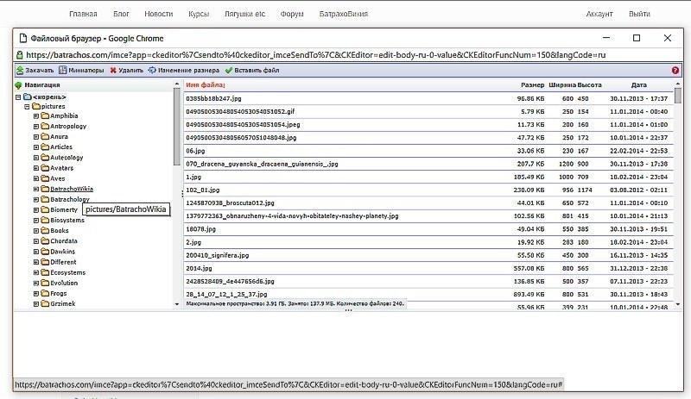Click the red Удалить delete icon
Screen dimensions: 691x399
tap(113, 71)
